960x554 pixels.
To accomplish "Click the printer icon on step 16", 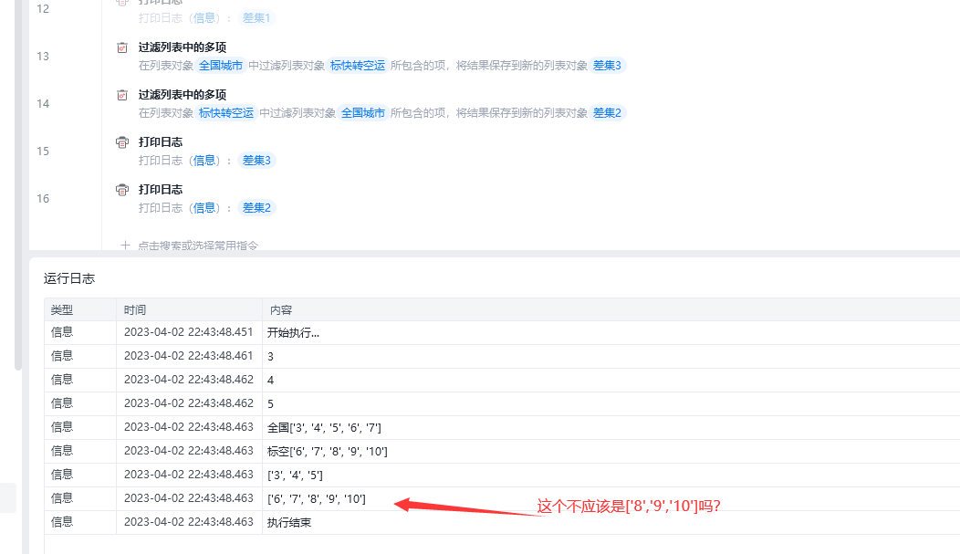I will [122, 190].
